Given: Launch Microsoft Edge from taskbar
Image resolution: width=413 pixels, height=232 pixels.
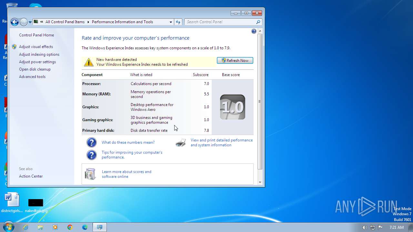Looking at the screenshot, I should point(85,227).
